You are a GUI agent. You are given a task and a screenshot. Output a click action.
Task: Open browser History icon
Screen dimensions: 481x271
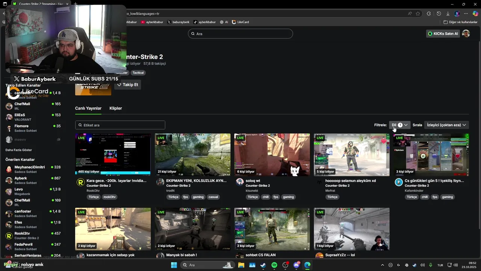point(439,14)
